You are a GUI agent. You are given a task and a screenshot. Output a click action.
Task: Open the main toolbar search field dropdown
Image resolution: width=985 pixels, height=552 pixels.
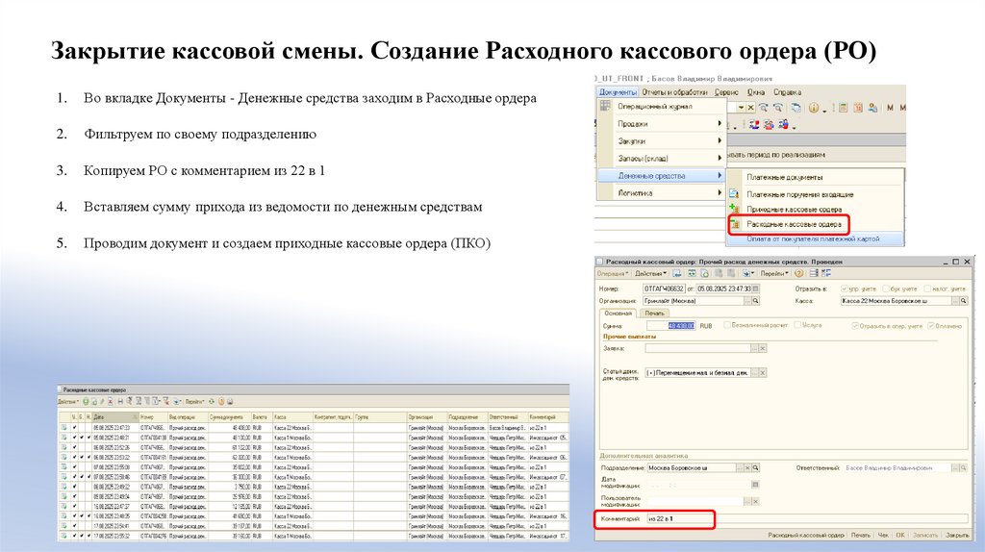[x=742, y=108]
